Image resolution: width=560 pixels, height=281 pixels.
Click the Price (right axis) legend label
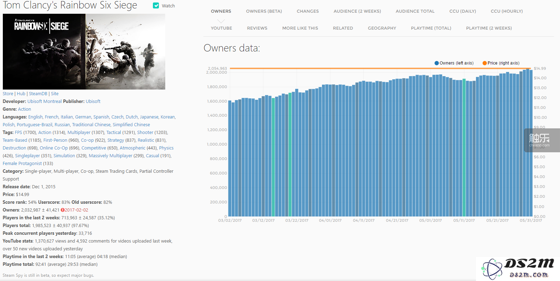[x=504, y=63]
